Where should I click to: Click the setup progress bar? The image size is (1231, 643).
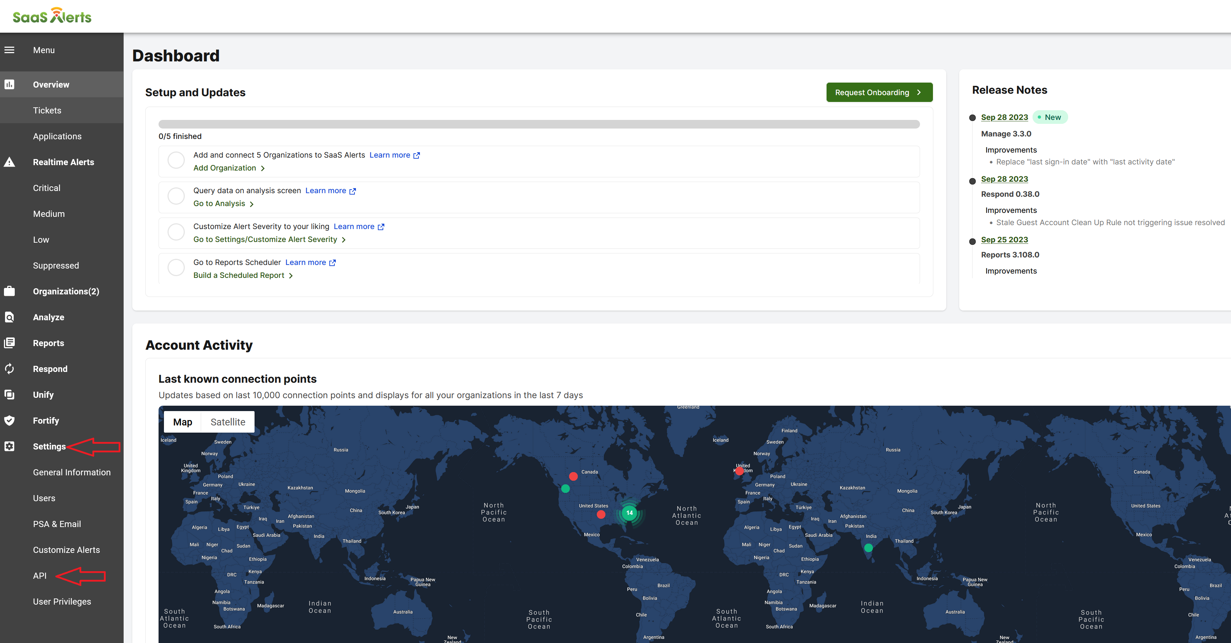(x=539, y=124)
